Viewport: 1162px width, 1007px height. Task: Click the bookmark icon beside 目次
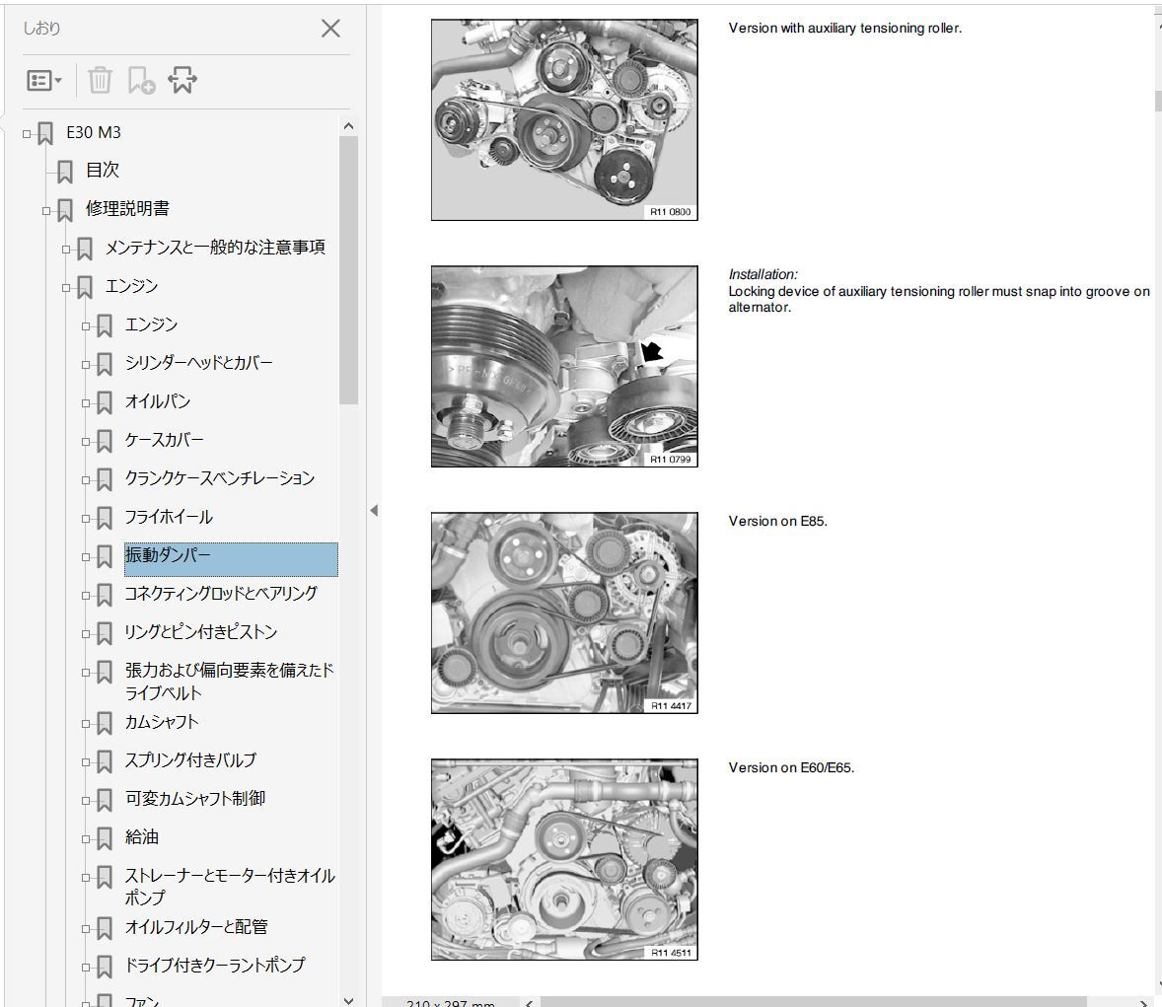point(65,172)
